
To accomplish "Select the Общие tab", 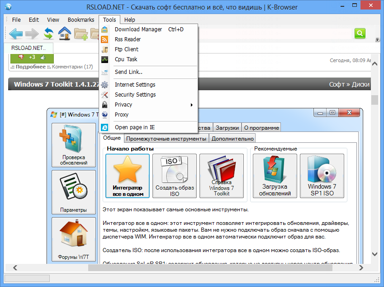I will pyautogui.click(x=112, y=138).
